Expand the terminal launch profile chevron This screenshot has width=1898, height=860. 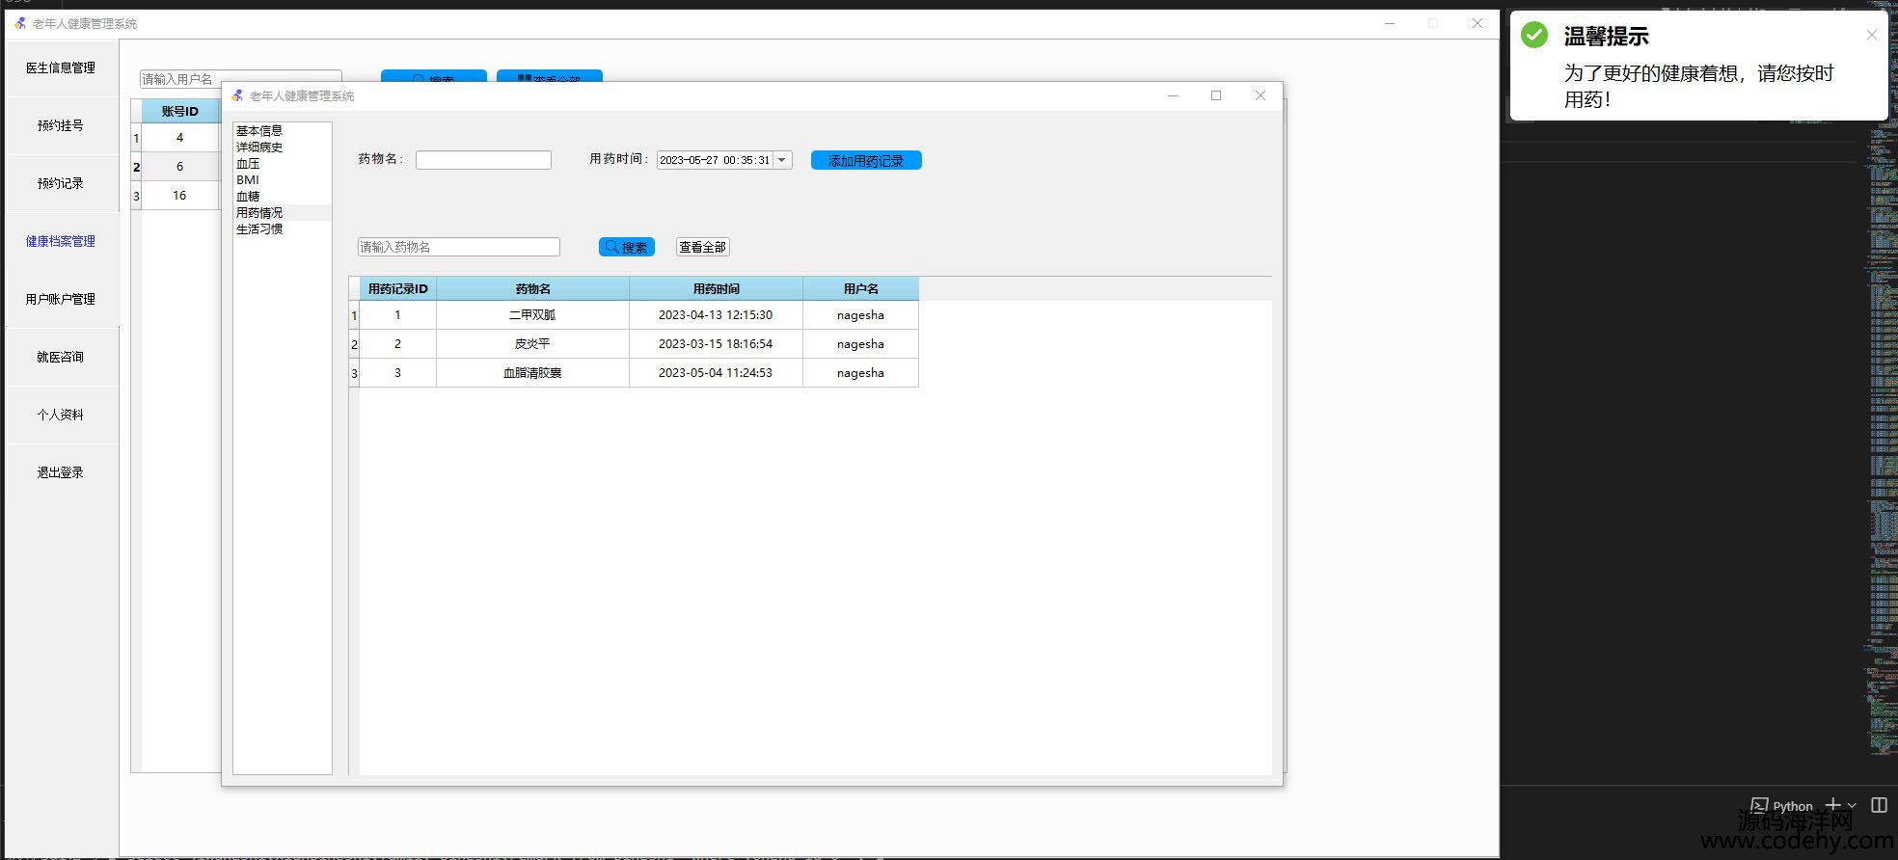[x=1852, y=806]
